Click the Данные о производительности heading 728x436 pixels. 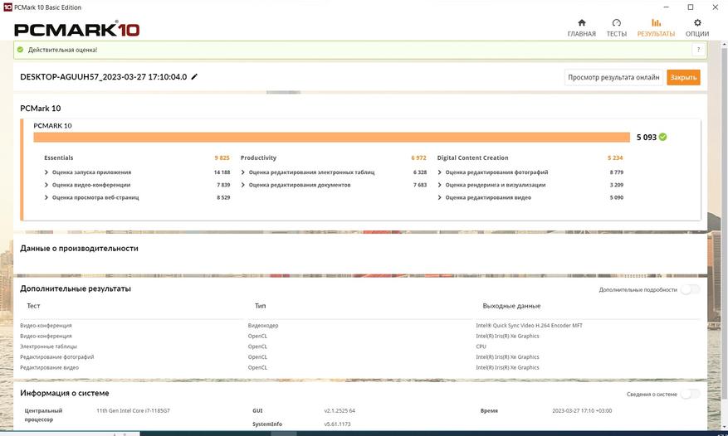pos(79,248)
